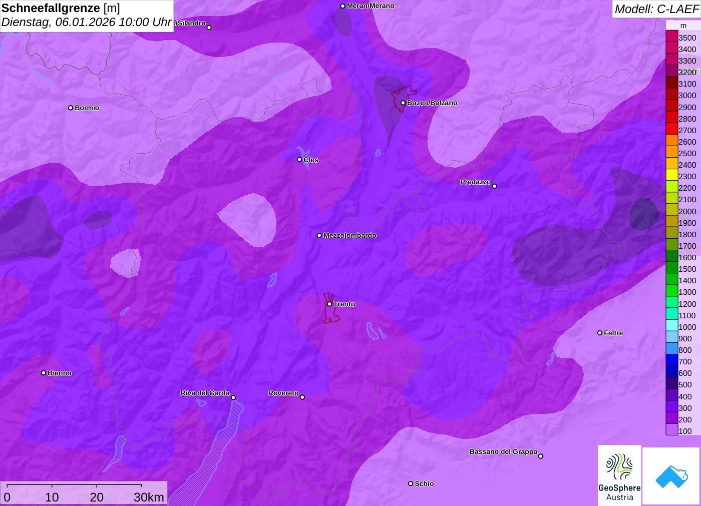Viewport: 701px width, 506px height.
Task: Click the Cles marker dot
Action: coord(299,160)
